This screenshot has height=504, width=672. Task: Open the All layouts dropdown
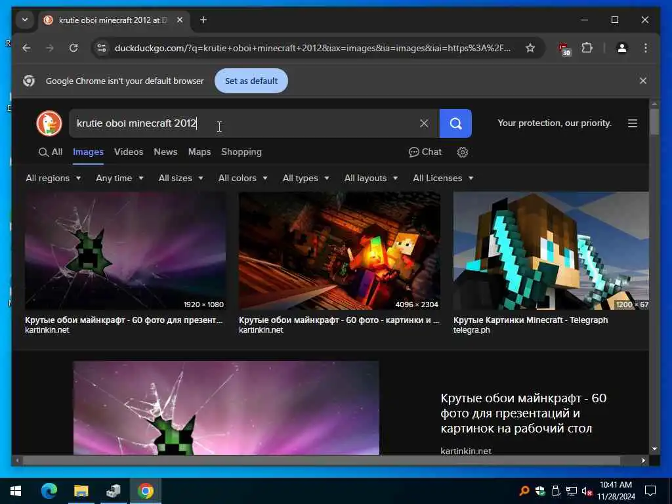click(x=371, y=178)
